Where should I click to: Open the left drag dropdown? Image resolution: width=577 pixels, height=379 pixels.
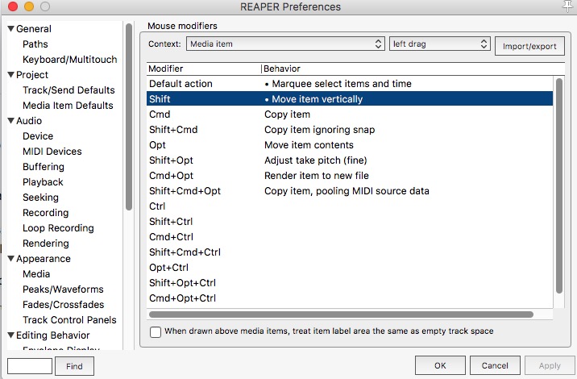point(439,44)
